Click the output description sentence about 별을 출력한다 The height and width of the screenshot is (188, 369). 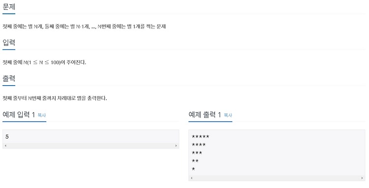[55, 98]
